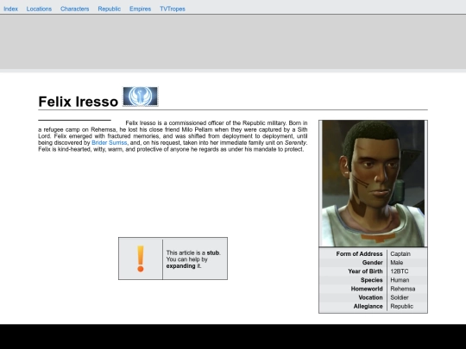
Task: Select the 'Republic' allegiance value
Action: point(401,306)
